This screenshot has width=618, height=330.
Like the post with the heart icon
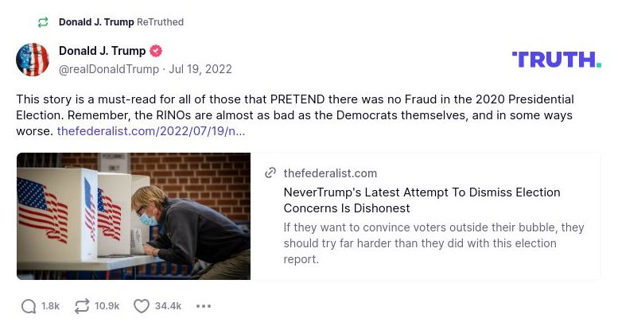(142, 306)
